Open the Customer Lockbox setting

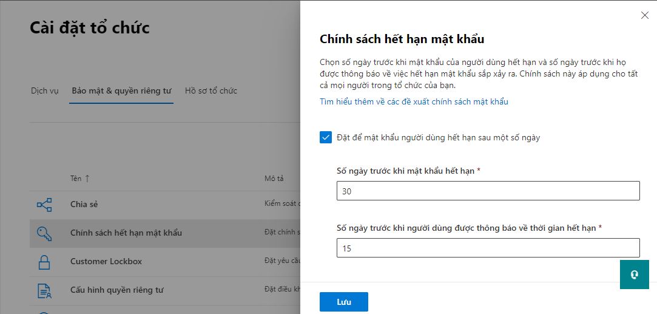pyautogui.click(x=106, y=262)
